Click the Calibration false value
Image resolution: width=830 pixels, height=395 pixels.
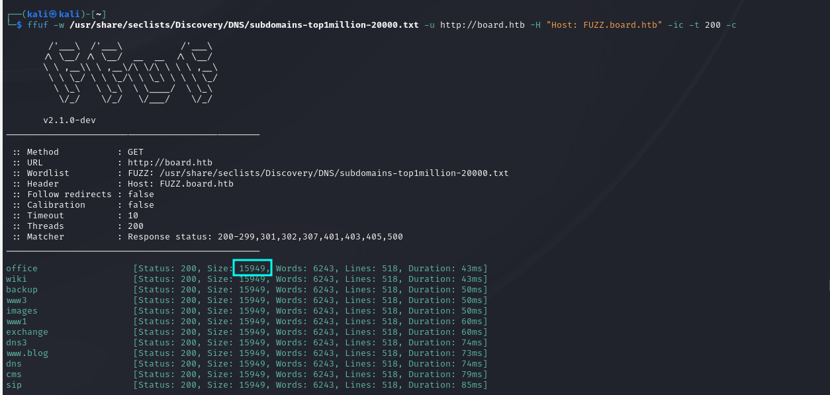[x=140, y=205]
